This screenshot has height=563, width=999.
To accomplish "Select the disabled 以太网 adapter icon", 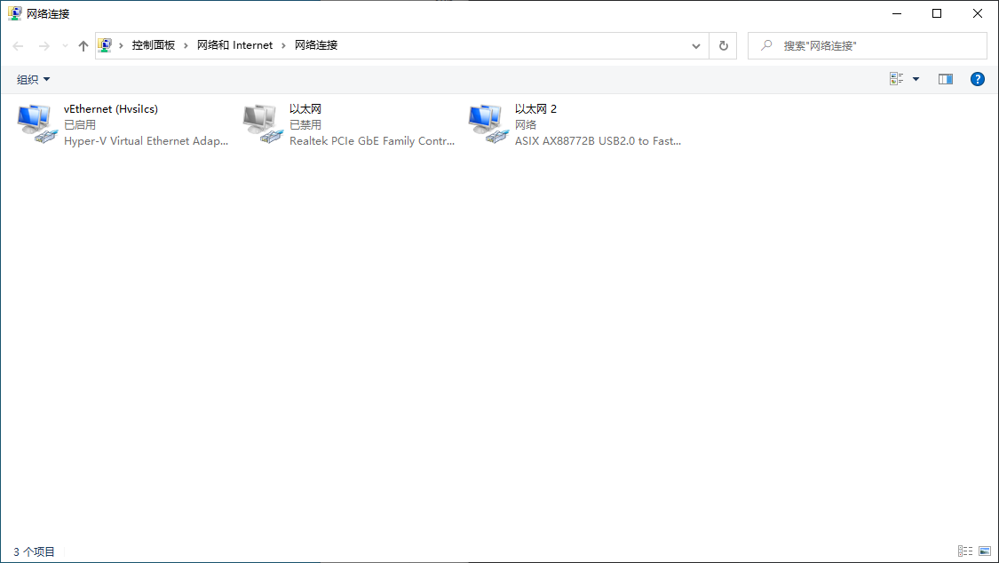I will click(x=260, y=123).
